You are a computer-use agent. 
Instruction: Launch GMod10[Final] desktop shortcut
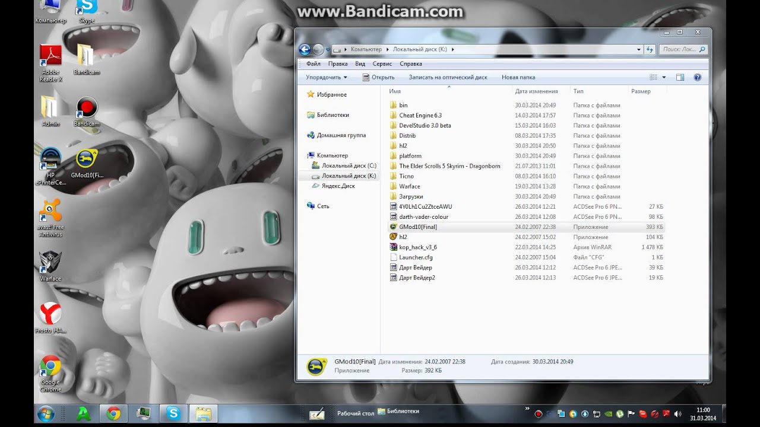(87, 163)
